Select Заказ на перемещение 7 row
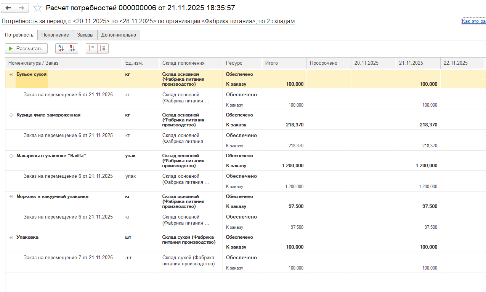The height and width of the screenshot is (292, 486). click(68, 258)
